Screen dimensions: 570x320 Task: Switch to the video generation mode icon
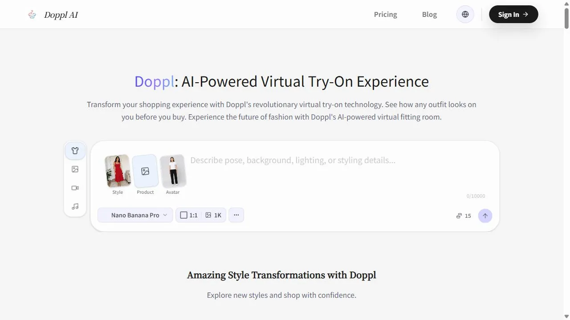point(75,188)
